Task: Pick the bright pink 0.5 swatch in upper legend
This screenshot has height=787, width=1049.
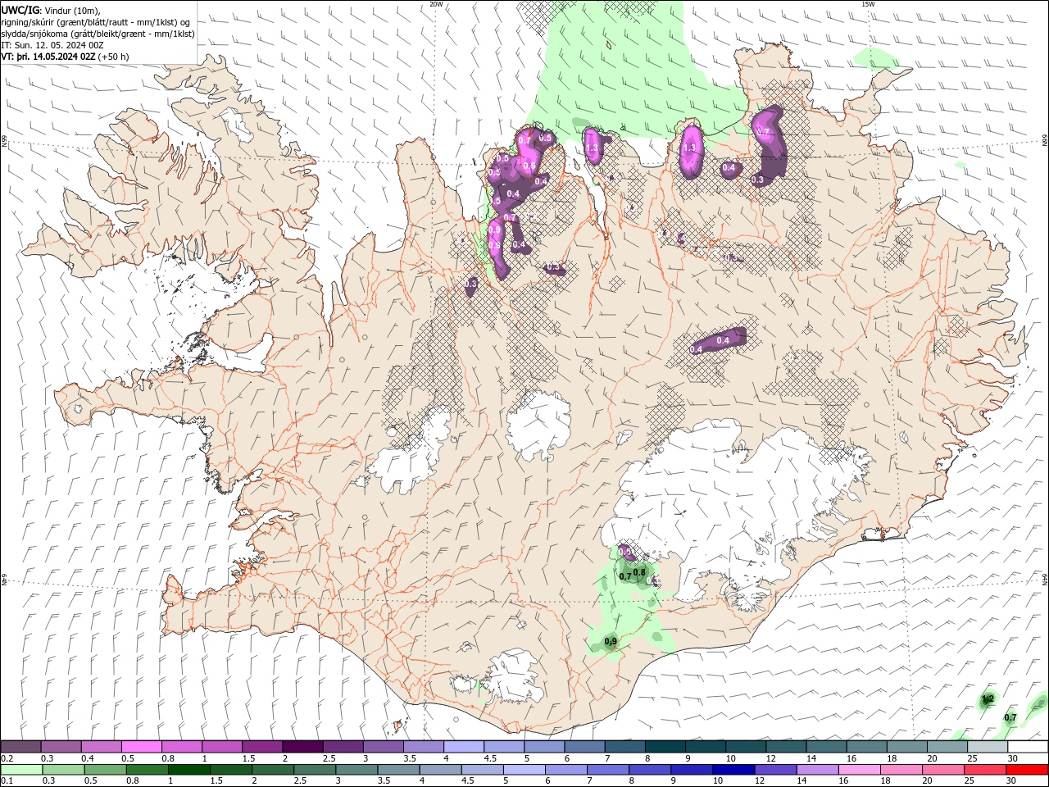Action: [141, 747]
